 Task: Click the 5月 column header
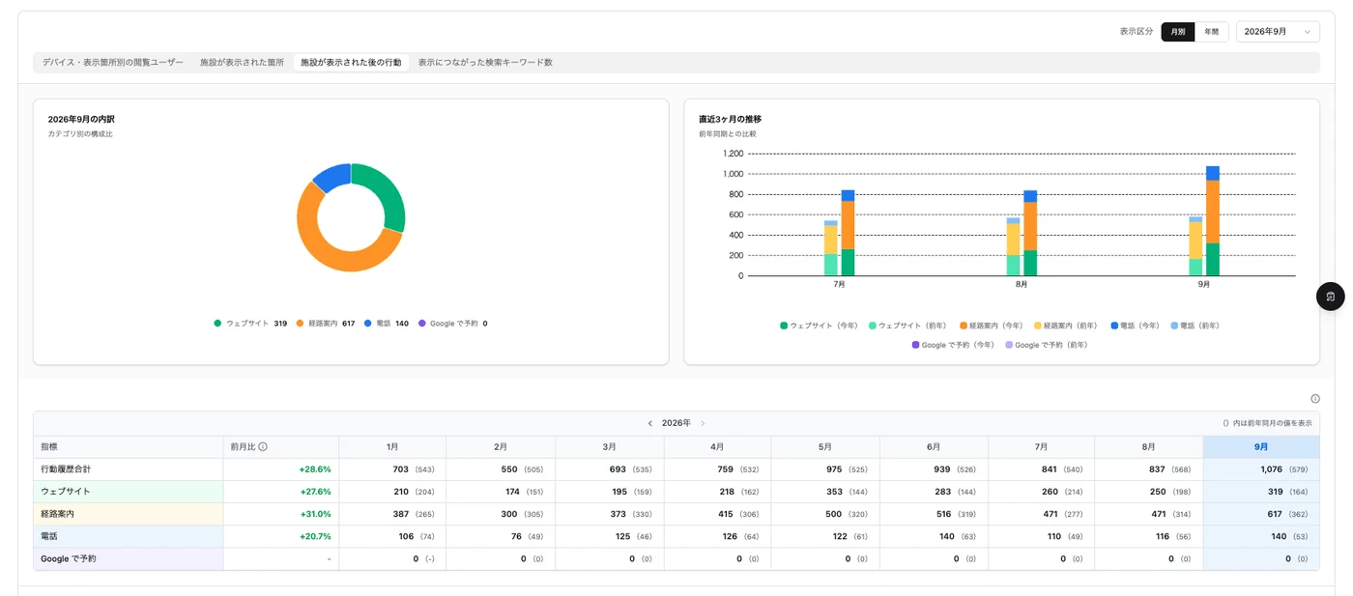click(825, 447)
